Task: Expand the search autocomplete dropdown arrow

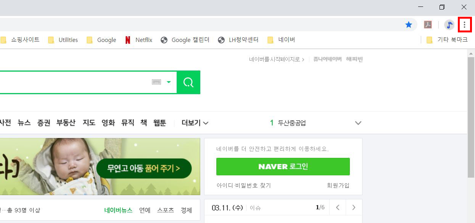Action: tap(169, 82)
